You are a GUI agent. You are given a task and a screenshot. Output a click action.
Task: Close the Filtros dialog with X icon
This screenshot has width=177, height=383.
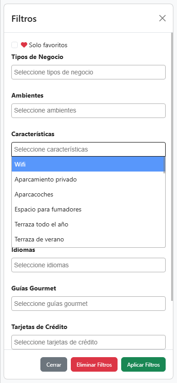(162, 18)
